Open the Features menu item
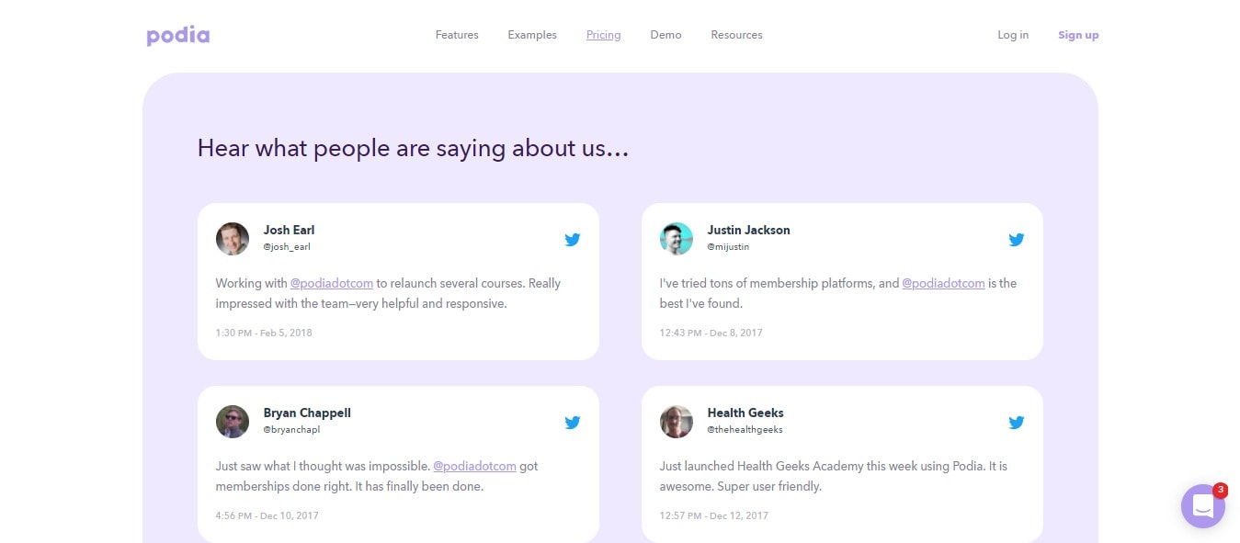Viewport: 1240px width, 543px height. pyautogui.click(x=457, y=35)
